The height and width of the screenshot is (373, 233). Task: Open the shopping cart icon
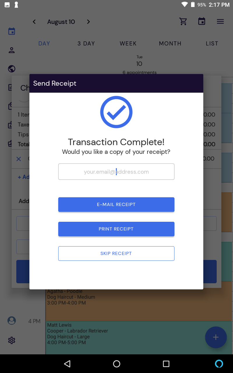[183, 22]
